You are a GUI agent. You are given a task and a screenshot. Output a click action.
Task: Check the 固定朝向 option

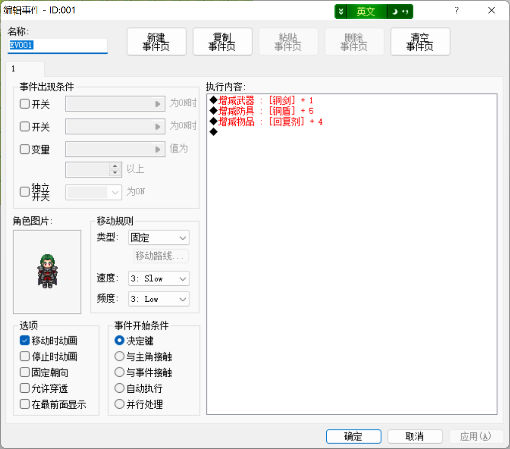click(x=25, y=372)
